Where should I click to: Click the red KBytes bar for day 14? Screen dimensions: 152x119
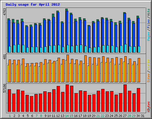[x=67, y=98]
